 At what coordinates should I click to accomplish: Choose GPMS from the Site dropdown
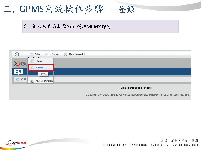pos(41,68)
